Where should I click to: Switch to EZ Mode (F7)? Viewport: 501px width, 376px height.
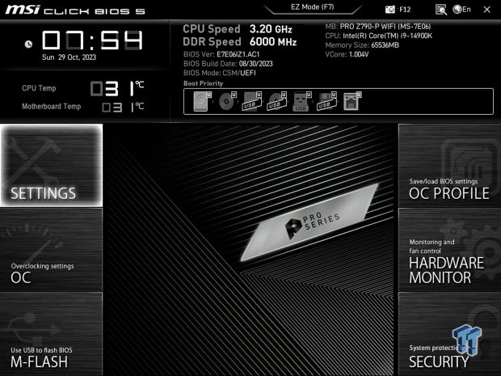click(x=313, y=7)
